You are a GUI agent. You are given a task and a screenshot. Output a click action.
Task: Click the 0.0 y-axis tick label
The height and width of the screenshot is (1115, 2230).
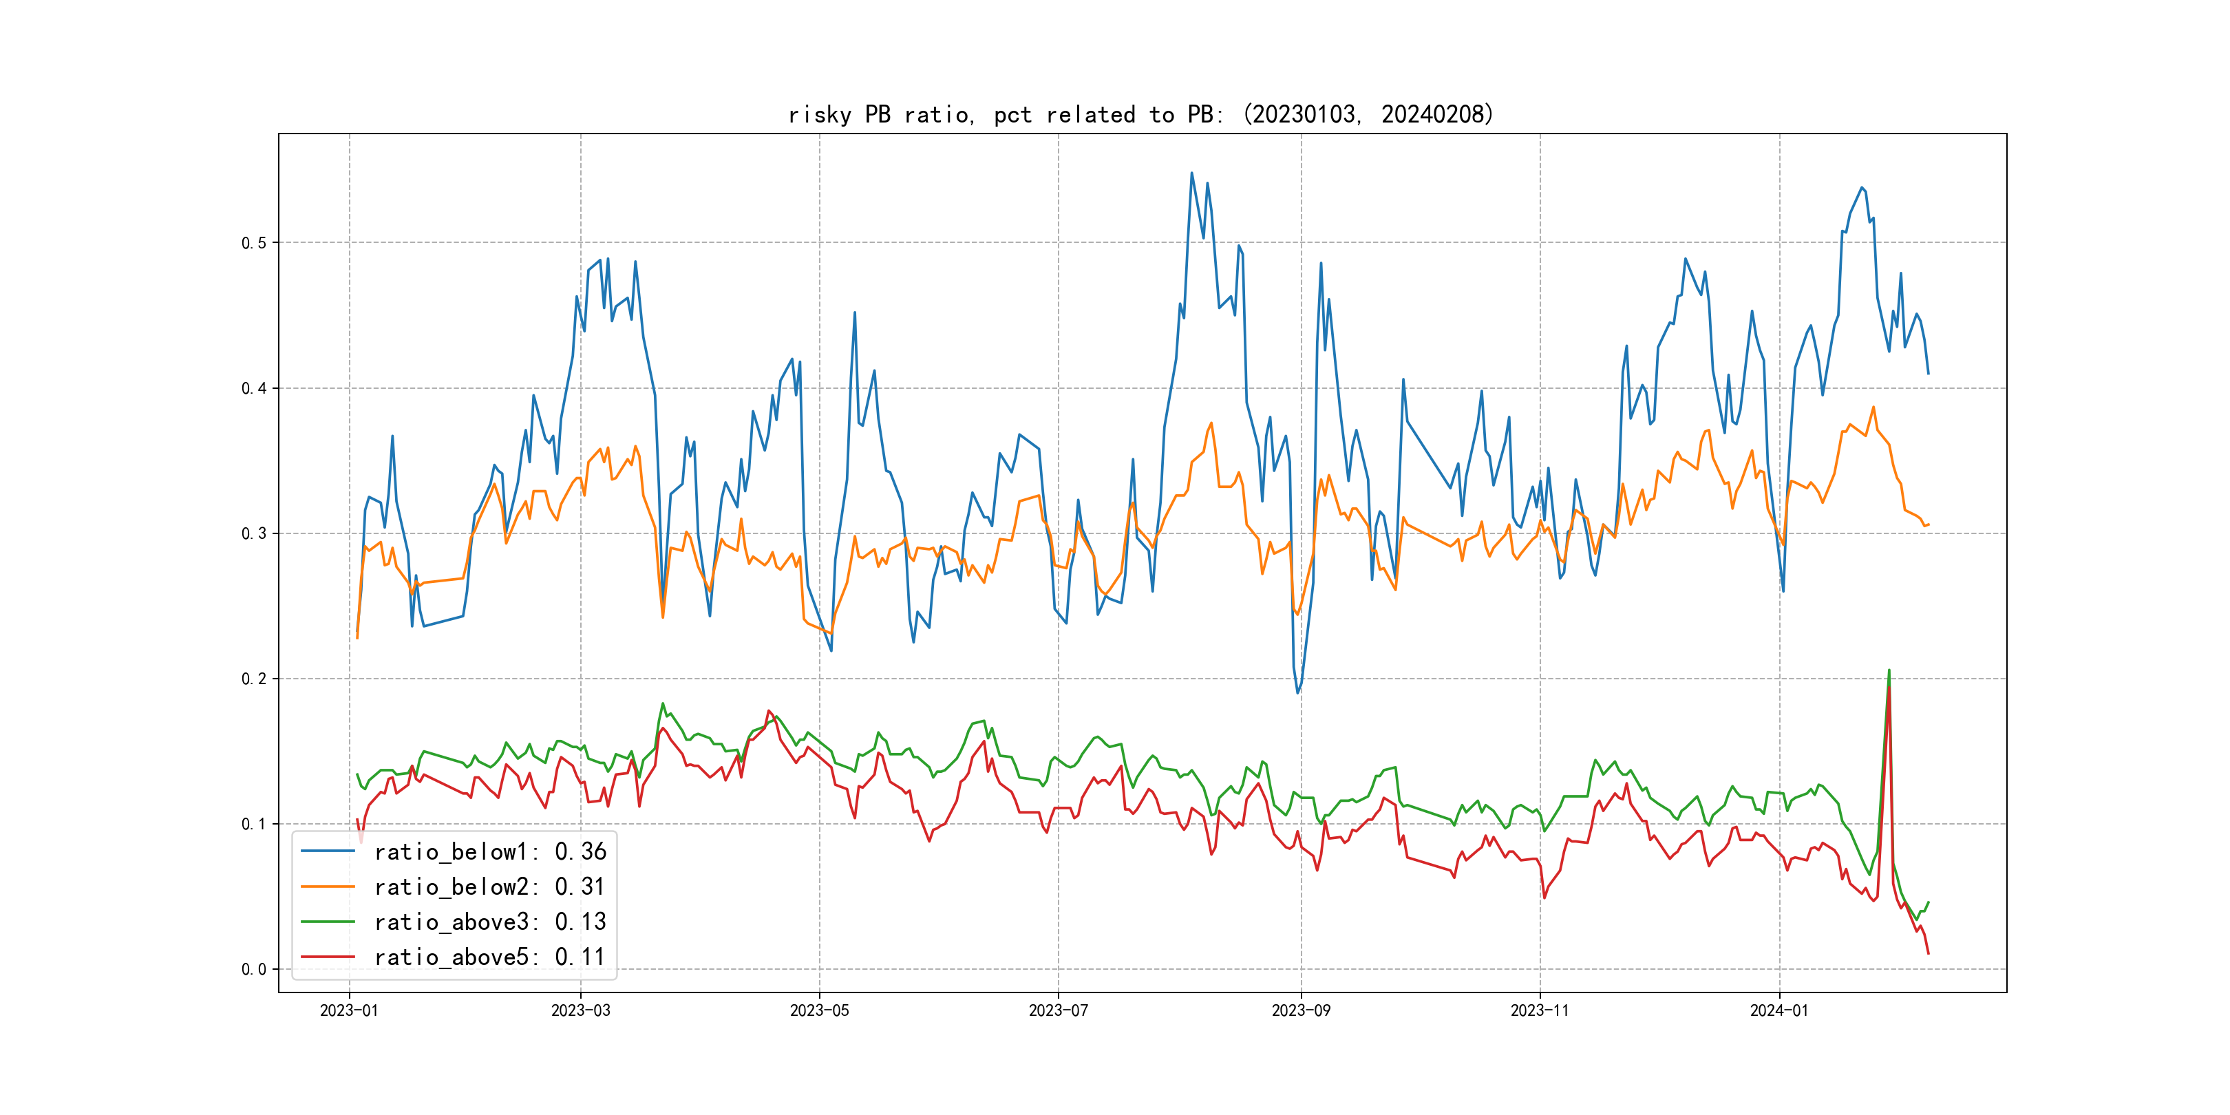pyautogui.click(x=254, y=970)
